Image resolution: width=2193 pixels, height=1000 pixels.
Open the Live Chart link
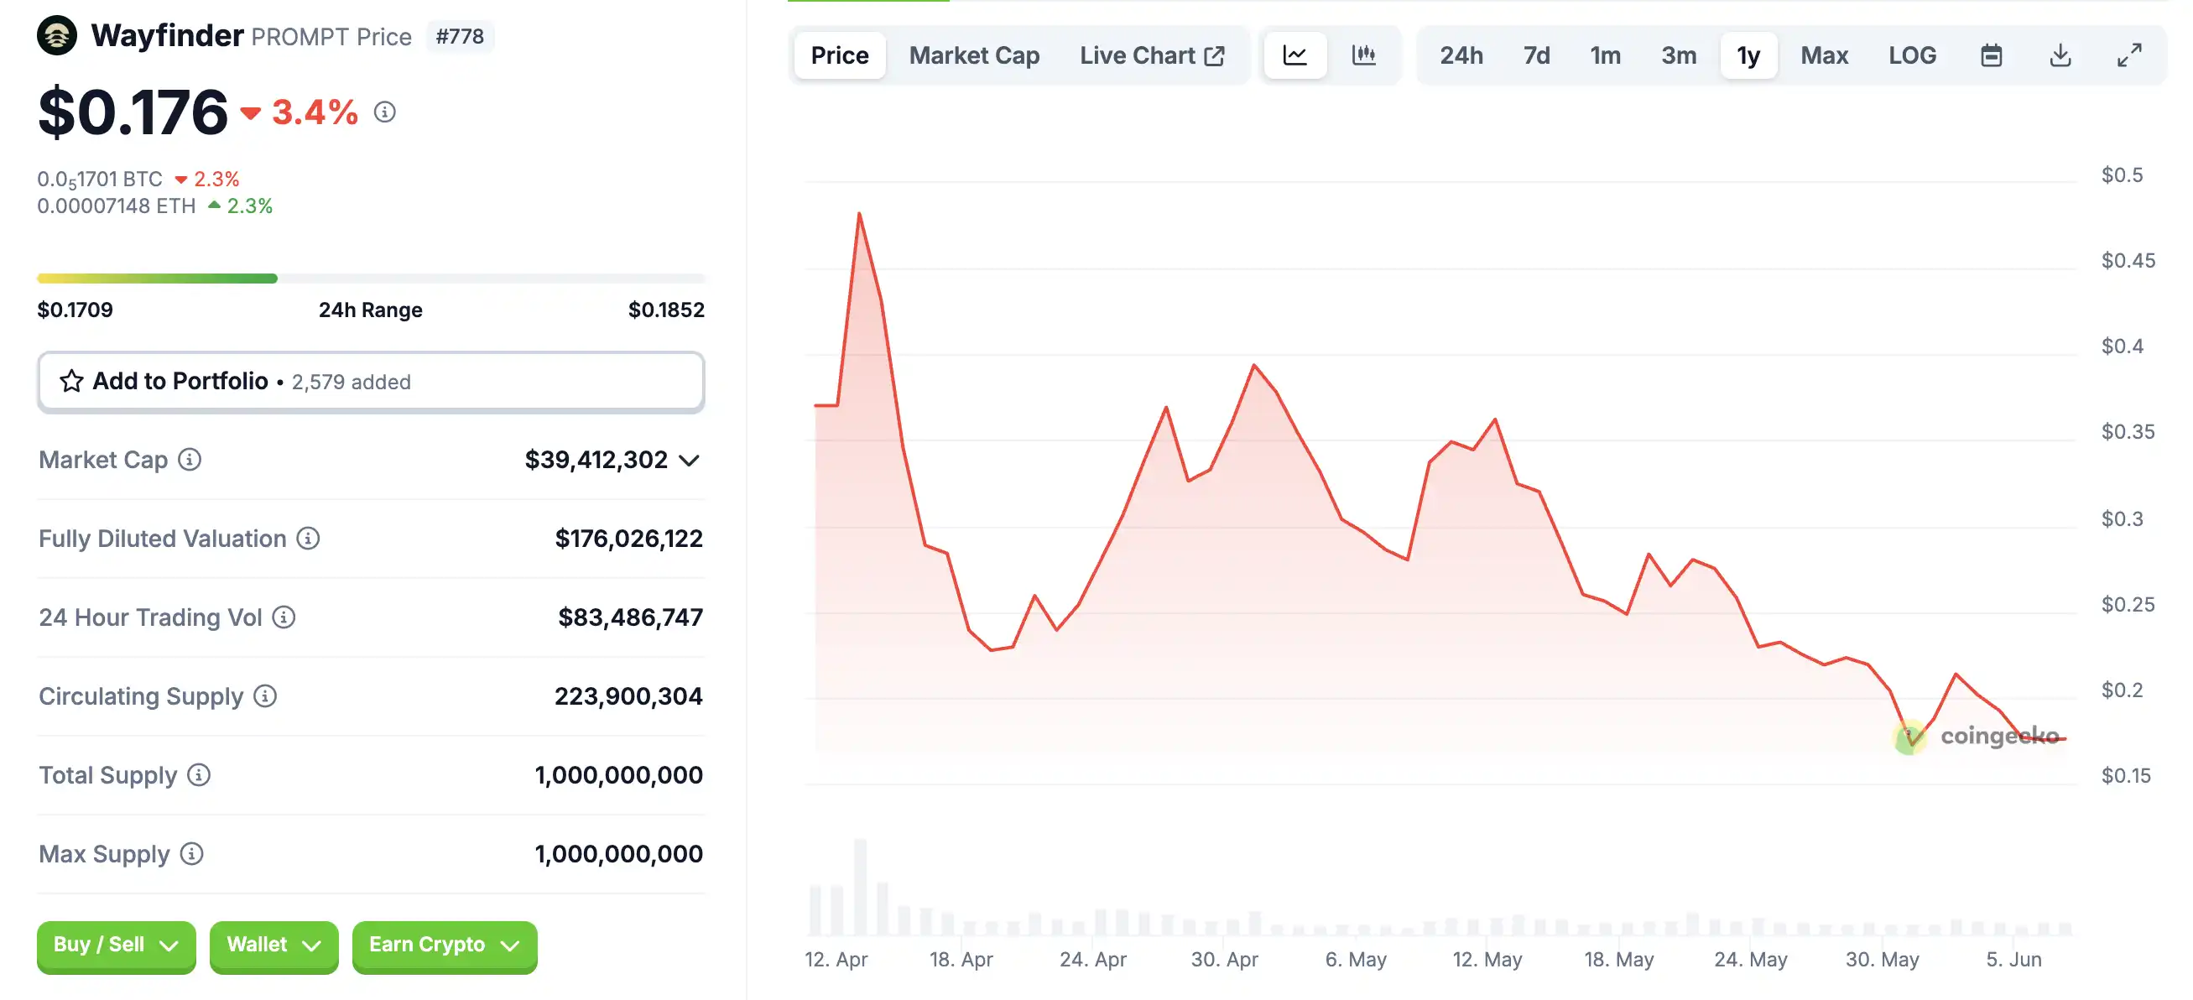[x=1151, y=55]
